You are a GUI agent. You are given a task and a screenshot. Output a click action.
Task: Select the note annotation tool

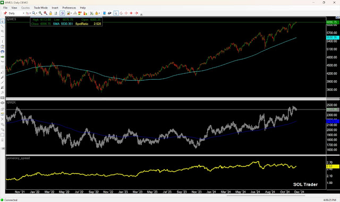(x=2, y=47)
